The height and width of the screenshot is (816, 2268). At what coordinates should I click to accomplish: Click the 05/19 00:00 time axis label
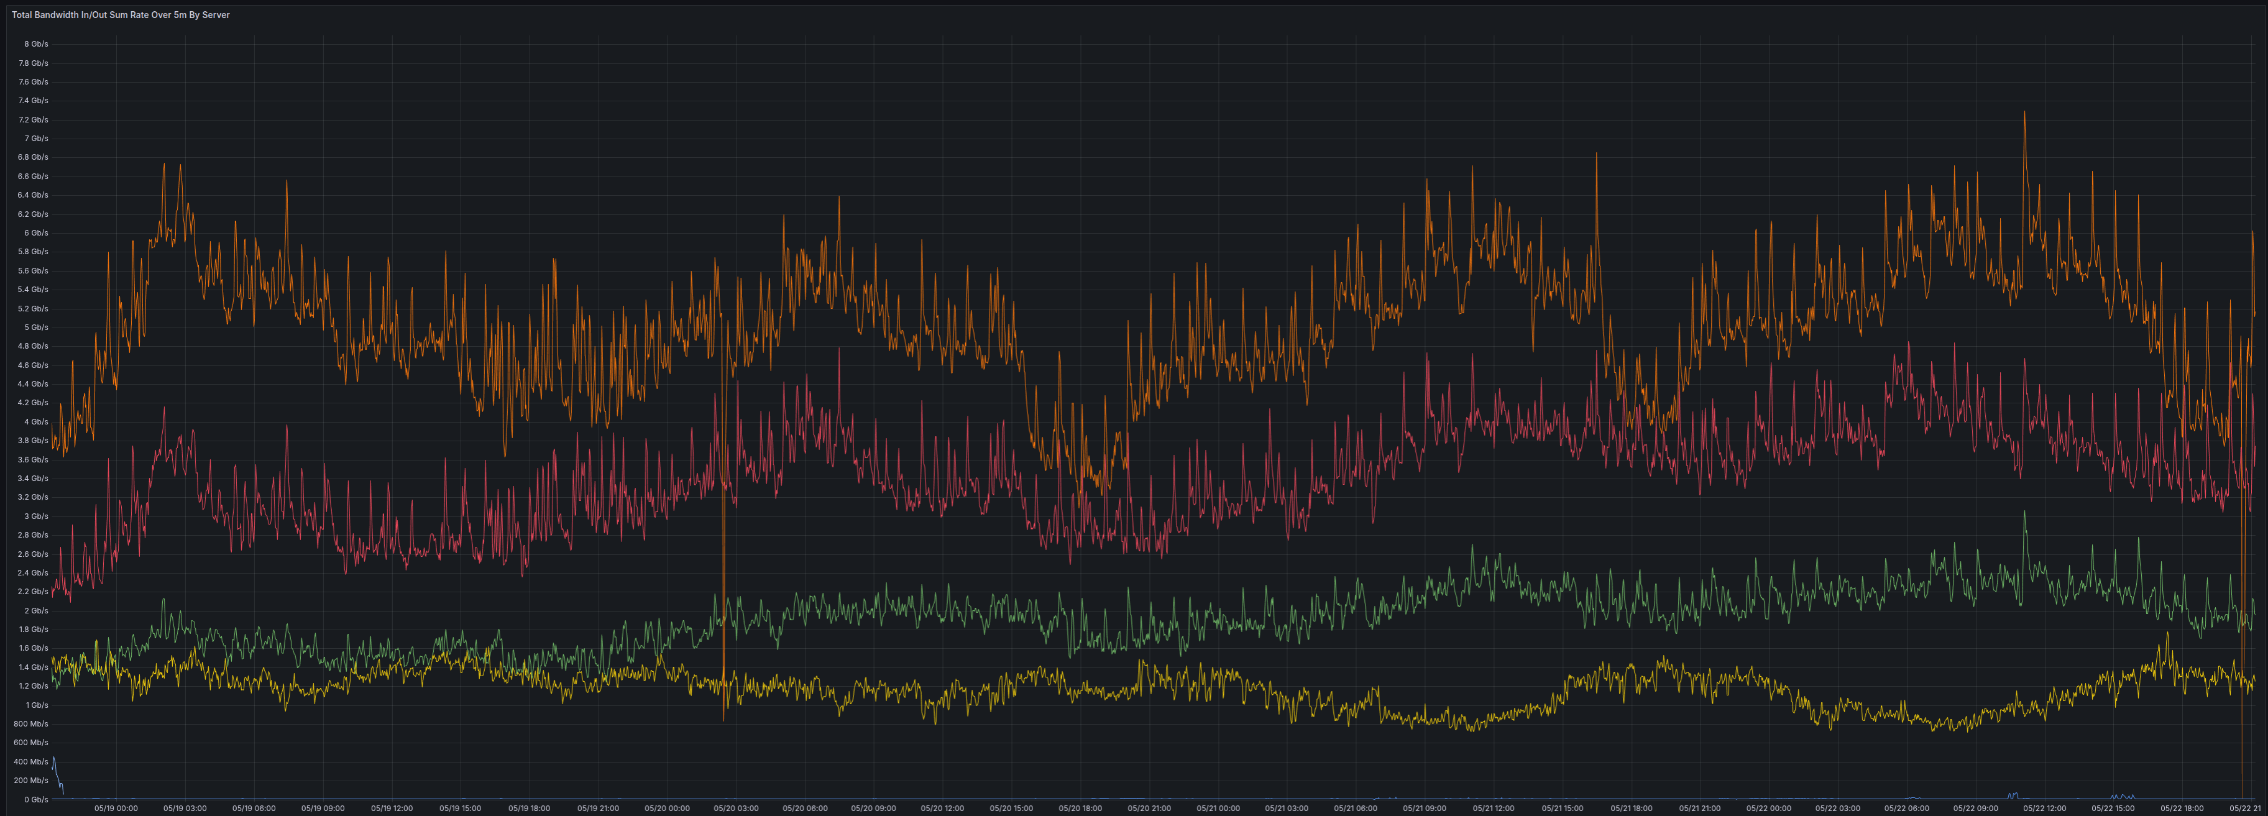click(116, 808)
